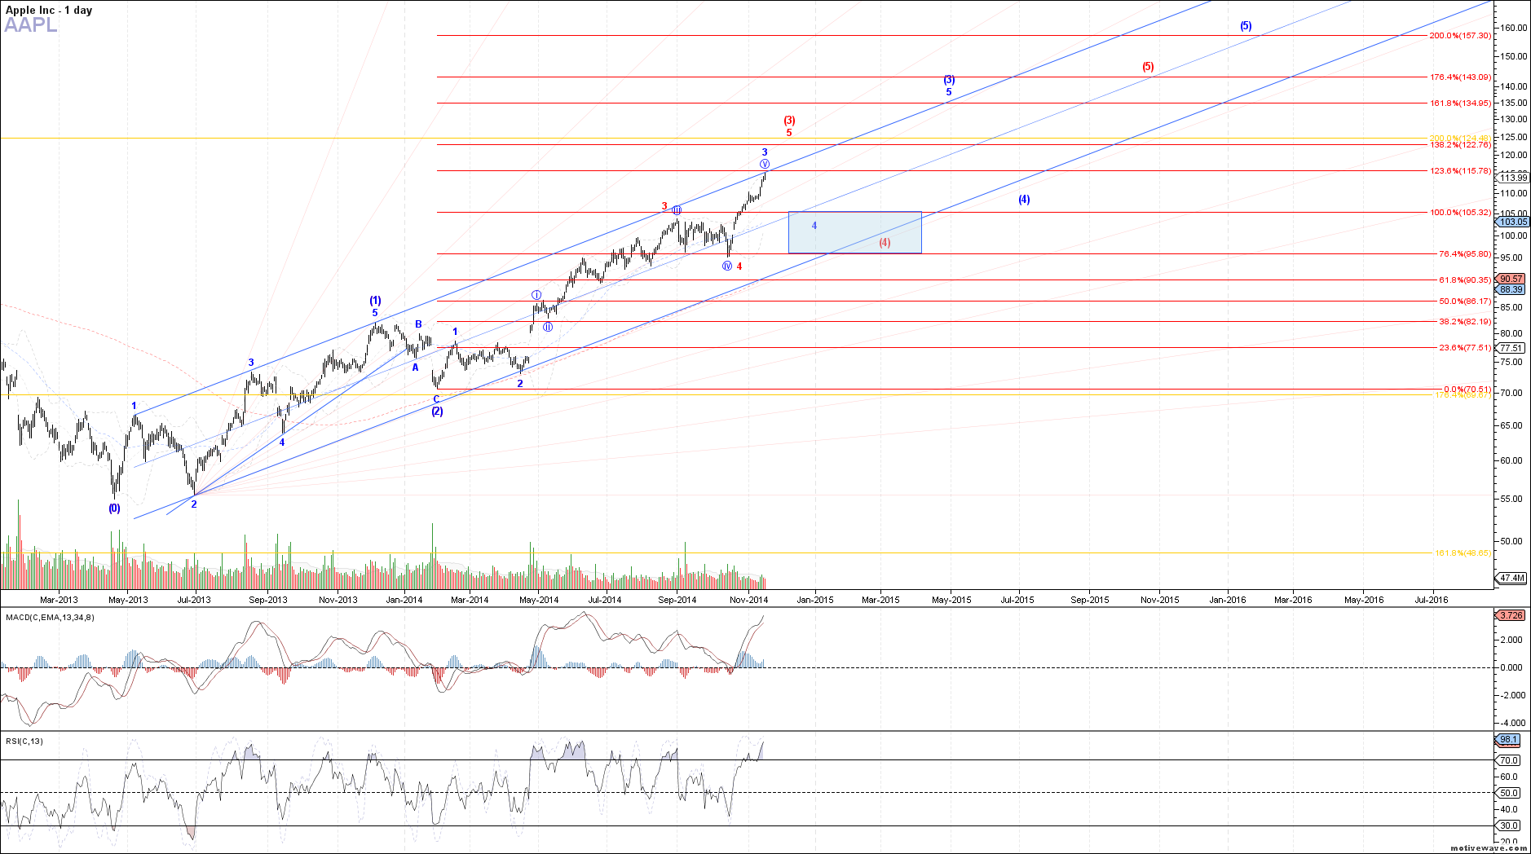Click the 176.4%(143.09) Fibonacci level label
This screenshot has width=1531, height=854.
1460,77
